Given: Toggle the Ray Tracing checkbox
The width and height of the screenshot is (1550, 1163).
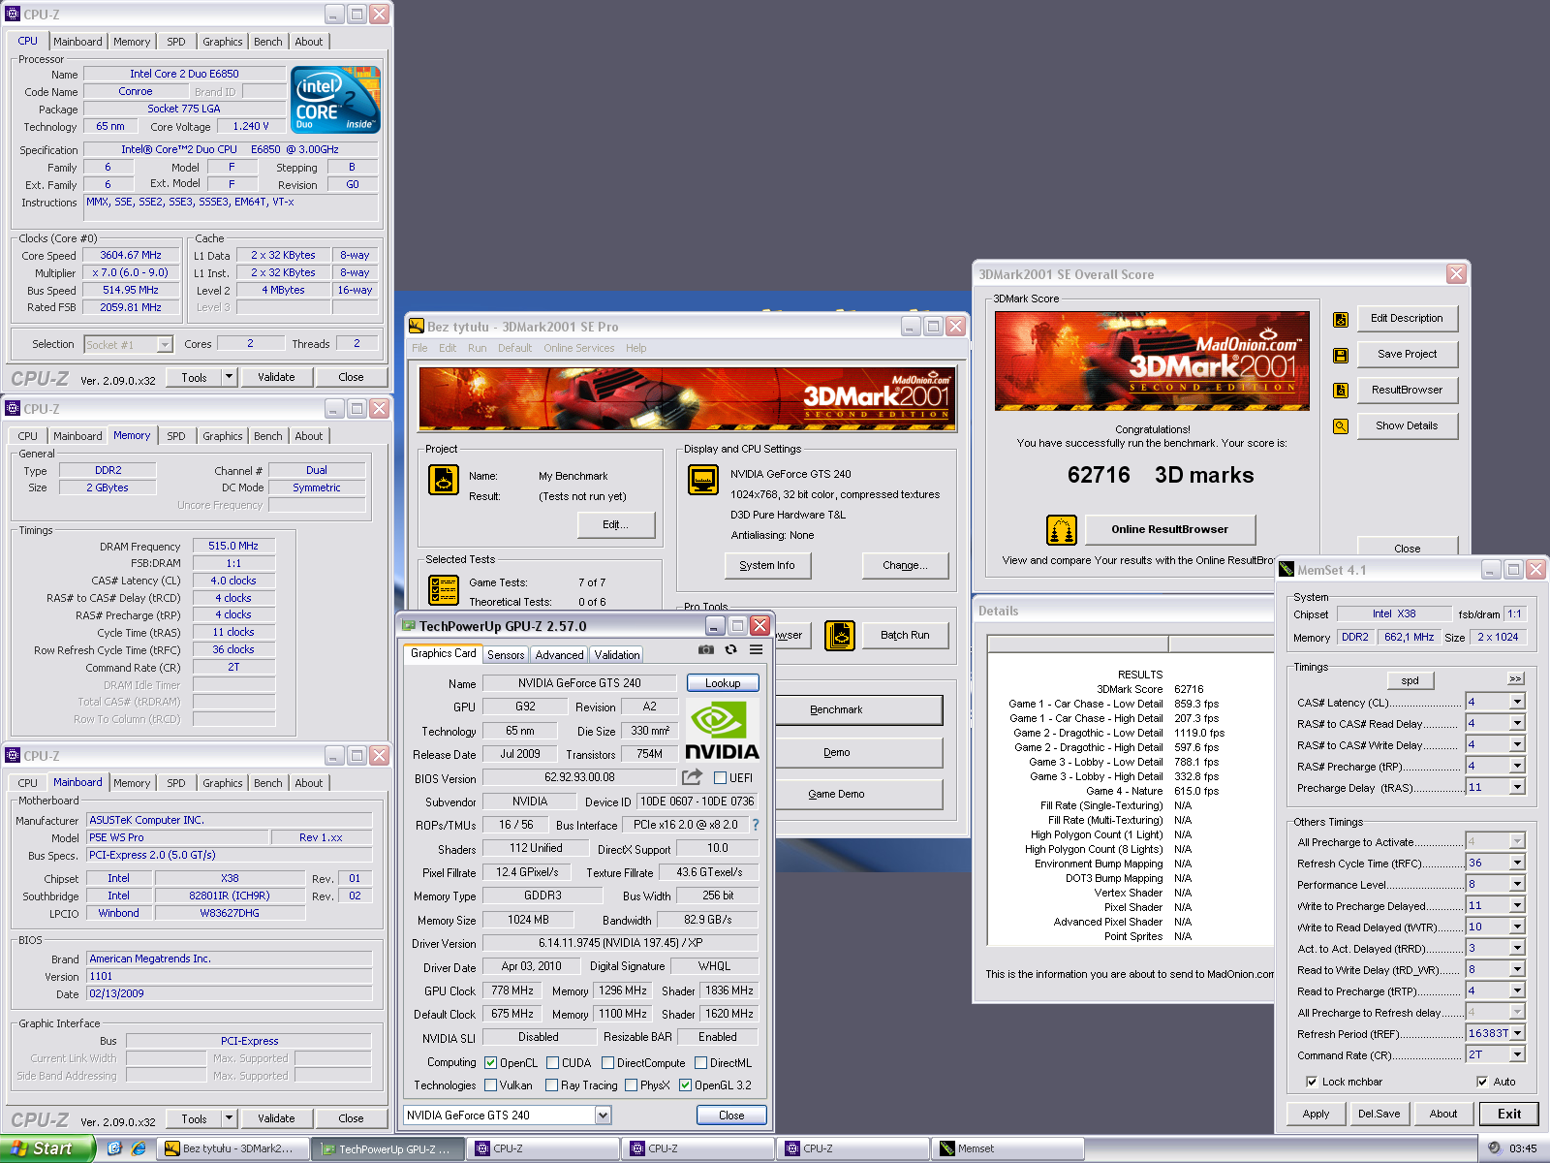Looking at the screenshot, I should point(551,1085).
